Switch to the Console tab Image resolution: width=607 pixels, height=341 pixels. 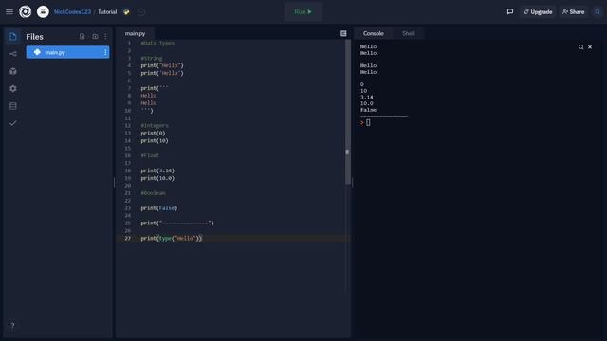click(x=373, y=34)
